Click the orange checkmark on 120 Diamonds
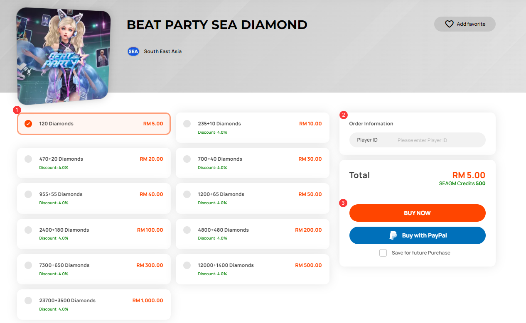 (28, 124)
